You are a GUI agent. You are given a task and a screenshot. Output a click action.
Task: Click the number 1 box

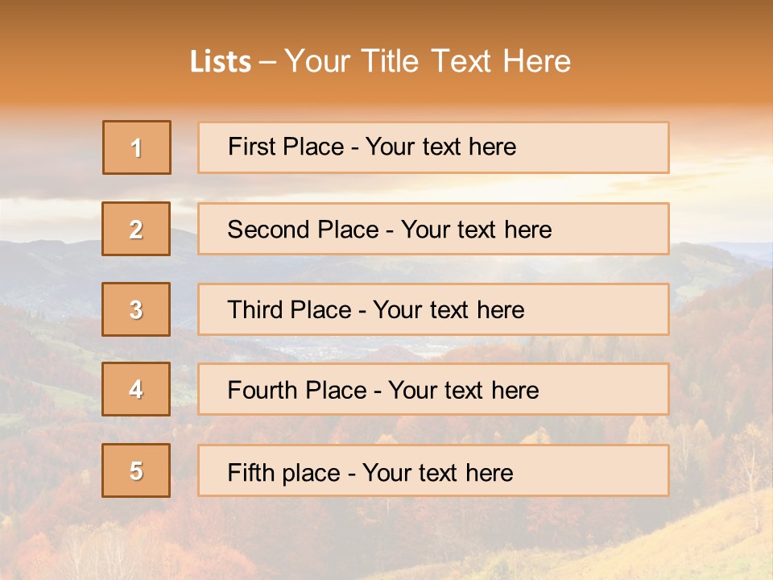coord(137,147)
